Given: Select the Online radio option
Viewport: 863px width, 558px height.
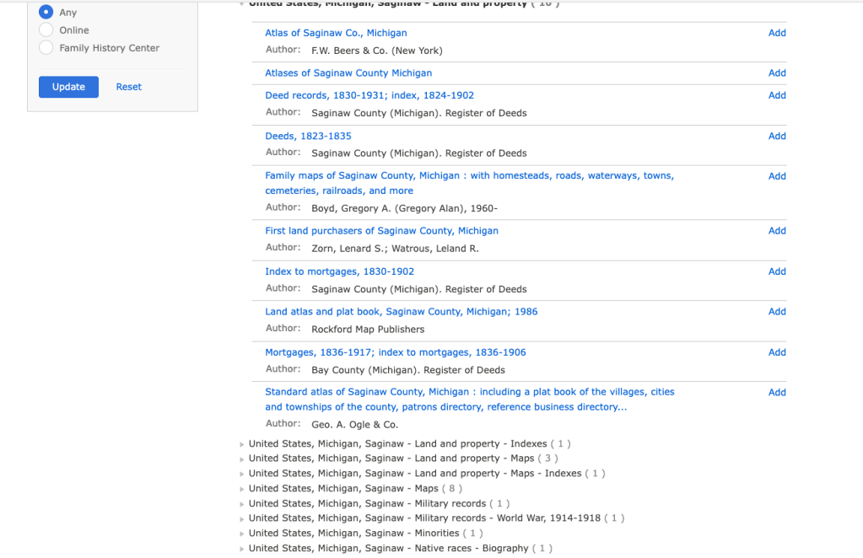Looking at the screenshot, I should [46, 30].
